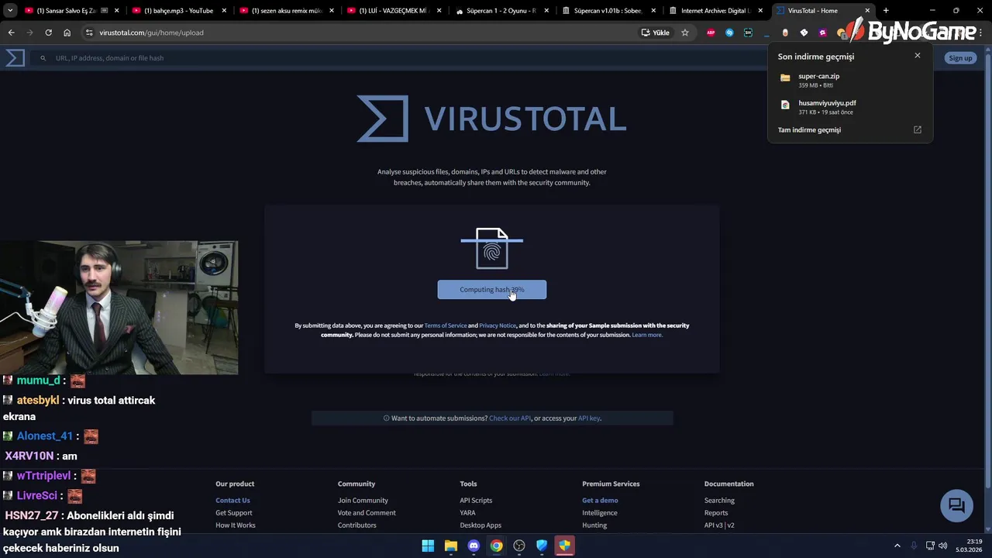The image size is (992, 558).
Task: Open the Terms of Service link
Action: click(446, 325)
